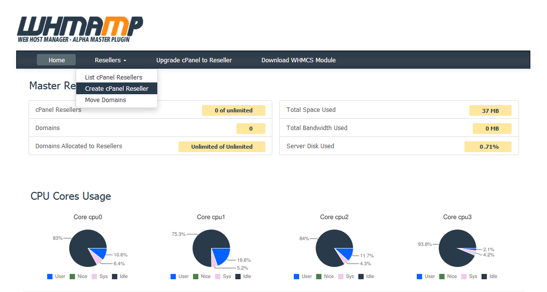Click the 37 MB space badge
This screenshot has height=292, width=547.
point(490,110)
